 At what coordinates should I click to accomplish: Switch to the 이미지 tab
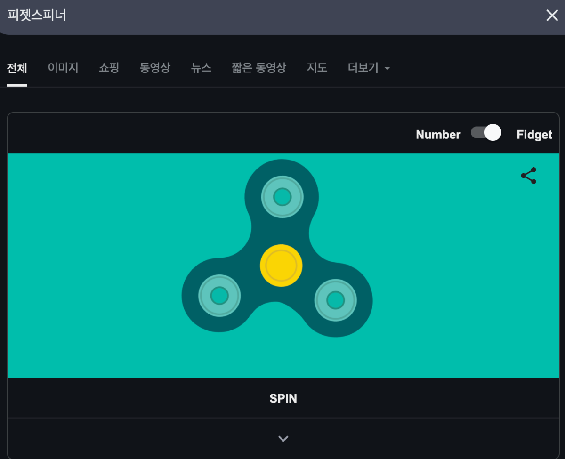[63, 68]
